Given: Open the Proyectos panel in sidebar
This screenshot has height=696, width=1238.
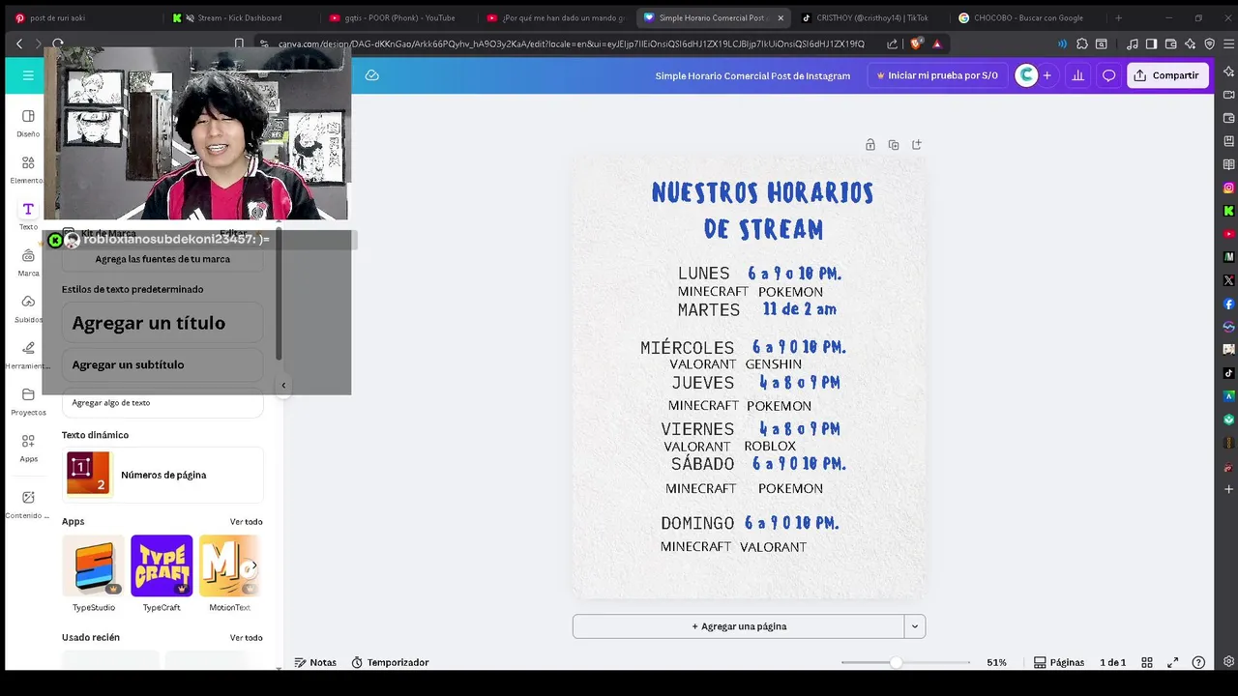Looking at the screenshot, I should (x=28, y=401).
